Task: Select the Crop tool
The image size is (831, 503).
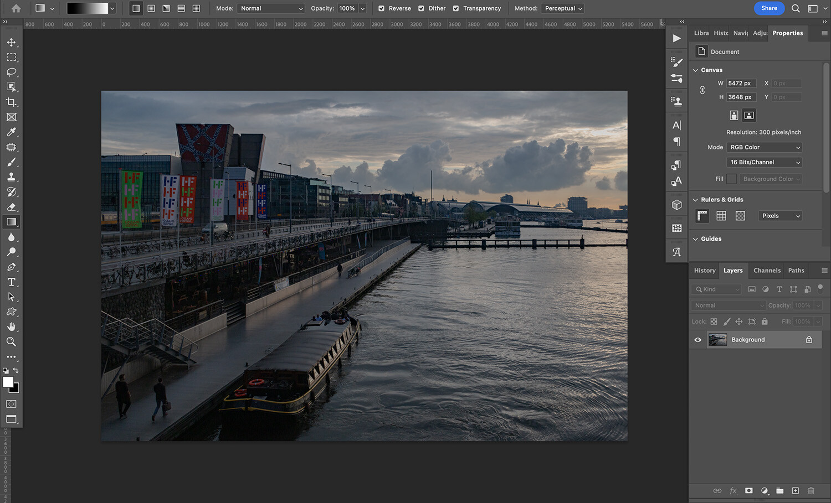Action: click(x=11, y=102)
